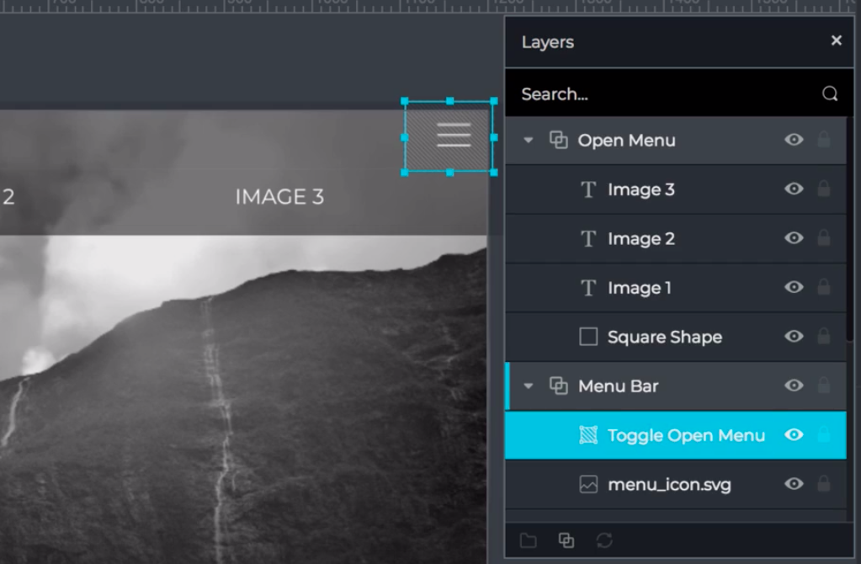Toggle visibility of menu_icon.svg

click(794, 484)
